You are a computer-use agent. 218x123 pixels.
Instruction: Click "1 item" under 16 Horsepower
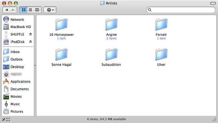click(x=62, y=38)
